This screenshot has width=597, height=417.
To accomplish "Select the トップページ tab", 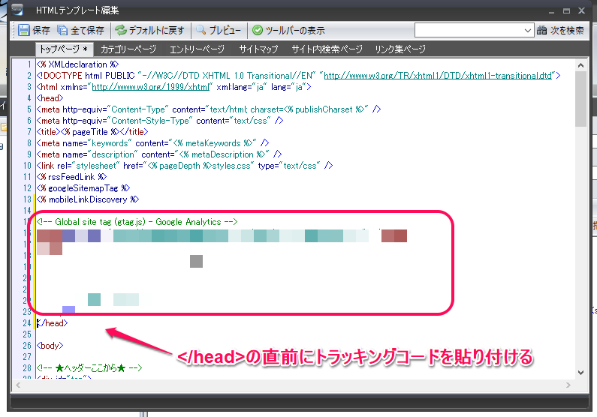I will [x=64, y=49].
